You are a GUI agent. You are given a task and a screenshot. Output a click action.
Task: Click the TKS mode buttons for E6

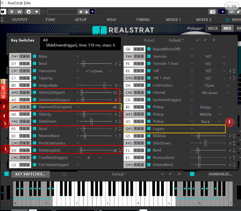coord(138,71)
